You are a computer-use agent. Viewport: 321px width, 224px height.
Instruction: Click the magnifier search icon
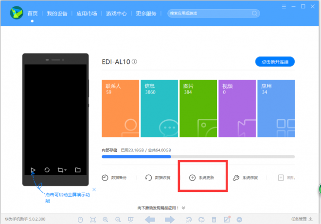(254, 13)
